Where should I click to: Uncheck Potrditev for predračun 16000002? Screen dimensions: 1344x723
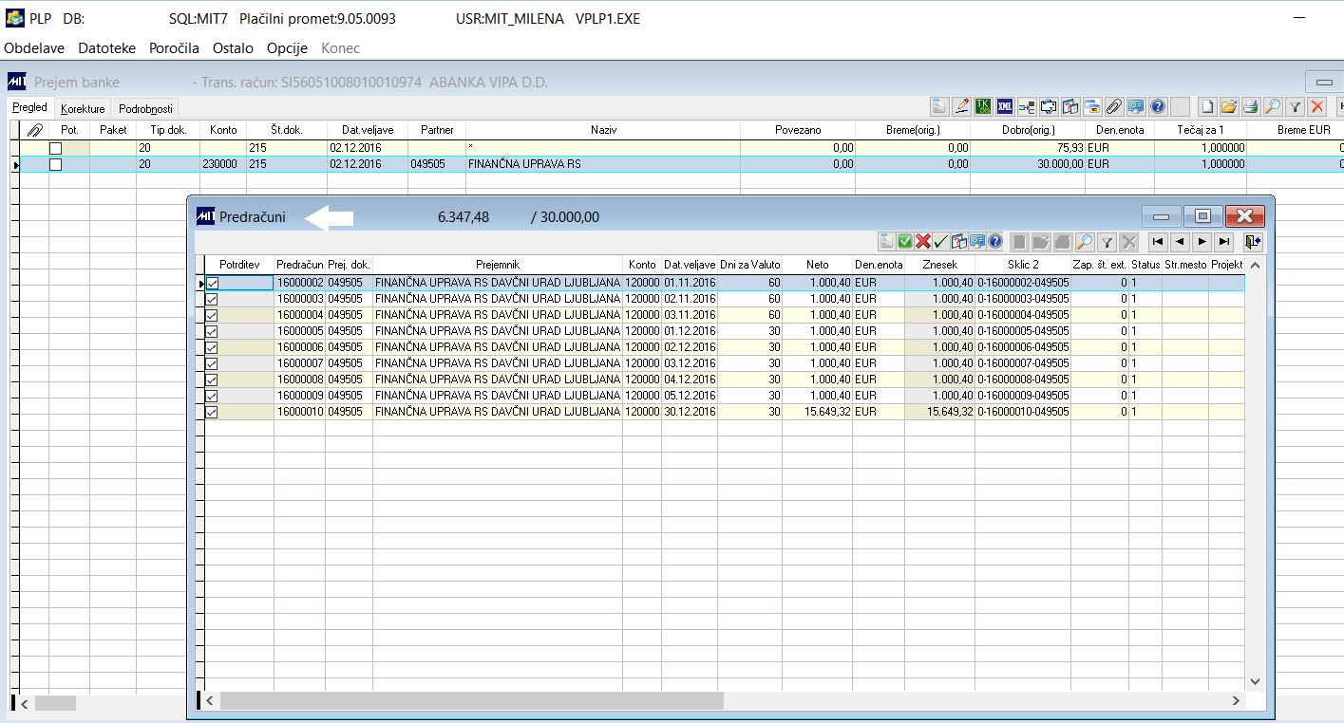pyautogui.click(x=212, y=283)
